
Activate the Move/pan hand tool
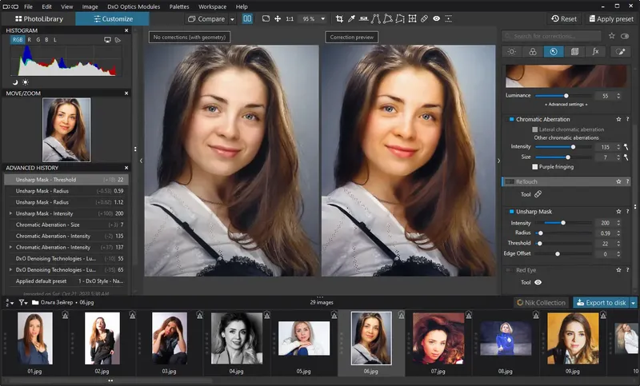pyautogui.click(x=277, y=18)
